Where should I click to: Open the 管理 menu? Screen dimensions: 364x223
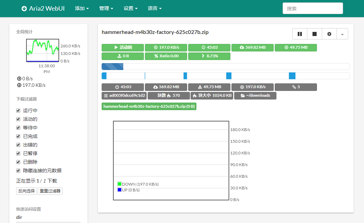click(106, 8)
